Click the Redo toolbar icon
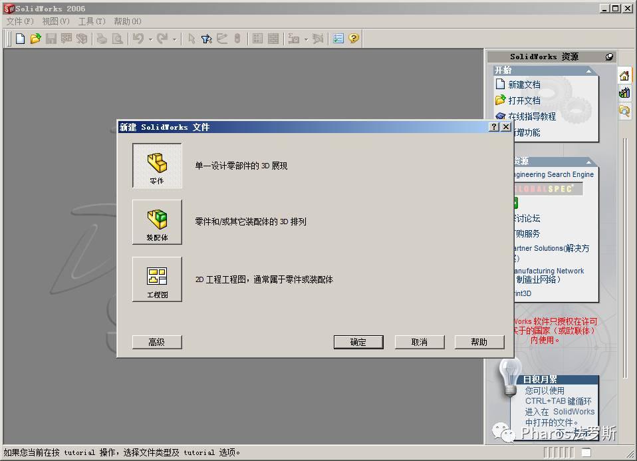The height and width of the screenshot is (461, 637). (162, 39)
